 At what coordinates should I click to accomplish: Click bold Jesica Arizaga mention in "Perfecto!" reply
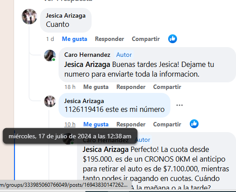coord(106,150)
